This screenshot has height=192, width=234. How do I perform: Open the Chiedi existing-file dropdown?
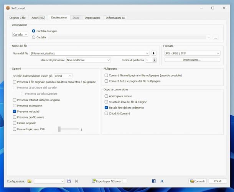click(63, 76)
